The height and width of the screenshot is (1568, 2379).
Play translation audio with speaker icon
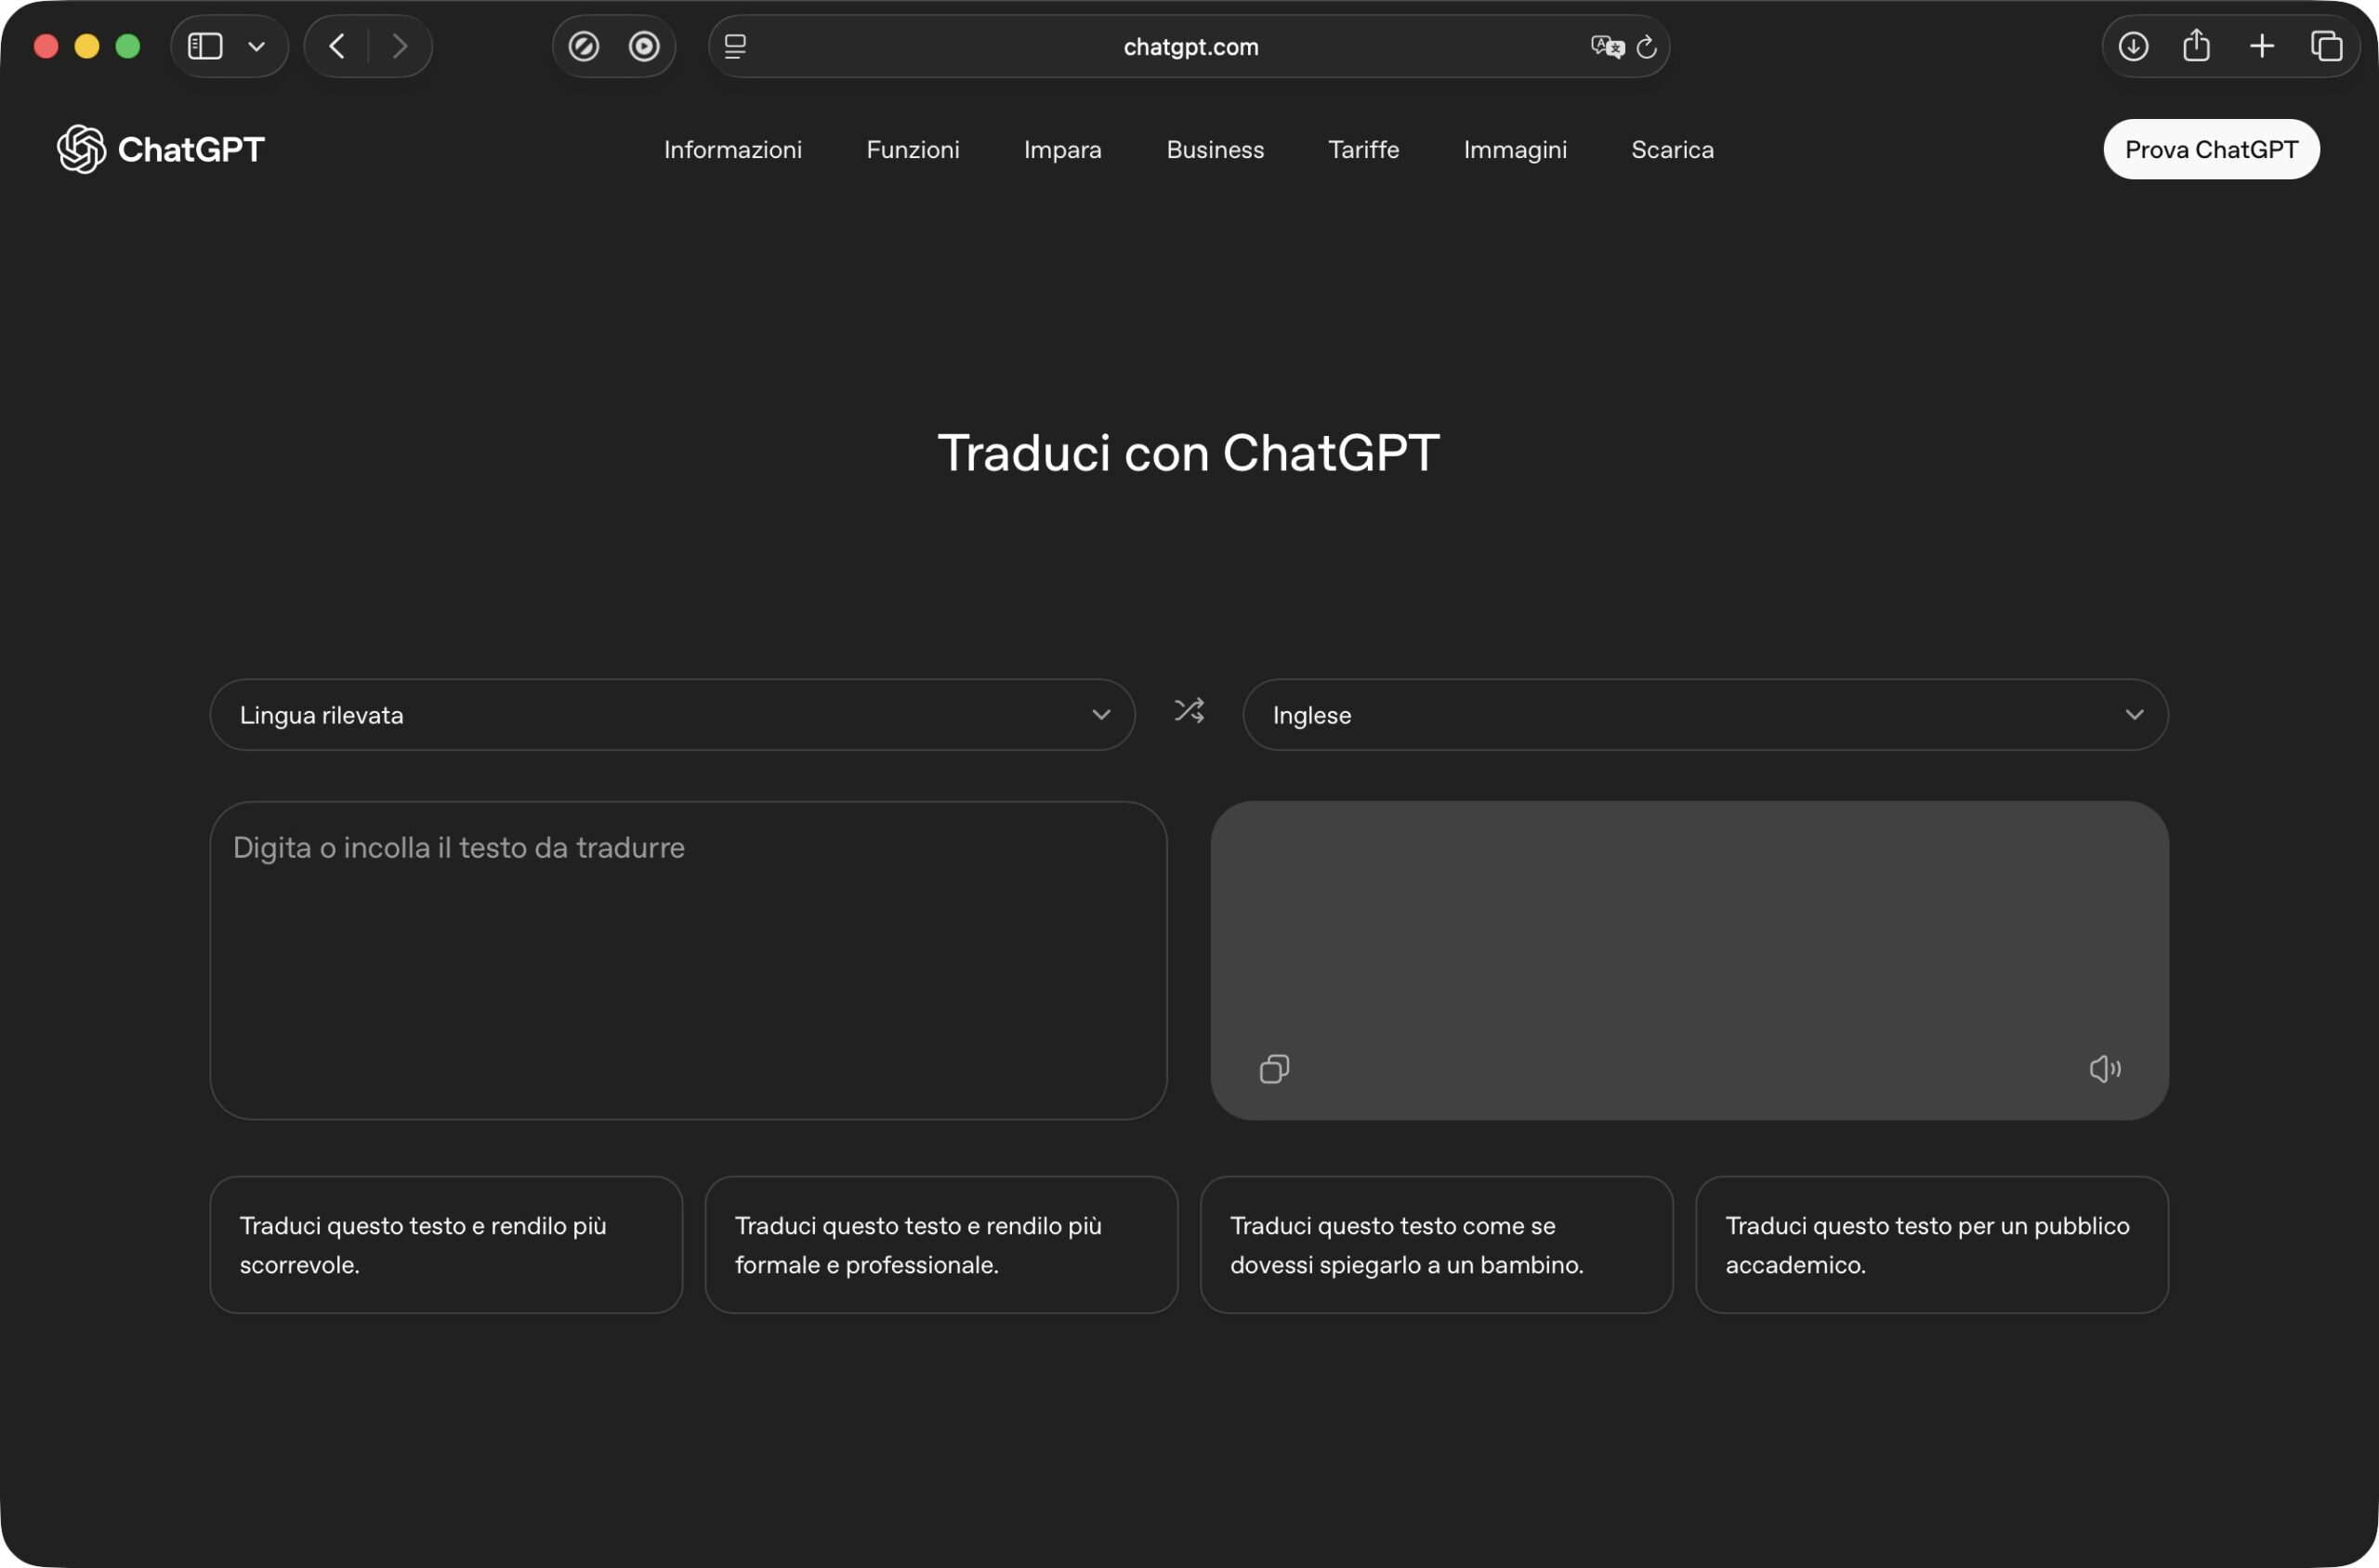[x=2104, y=1069]
